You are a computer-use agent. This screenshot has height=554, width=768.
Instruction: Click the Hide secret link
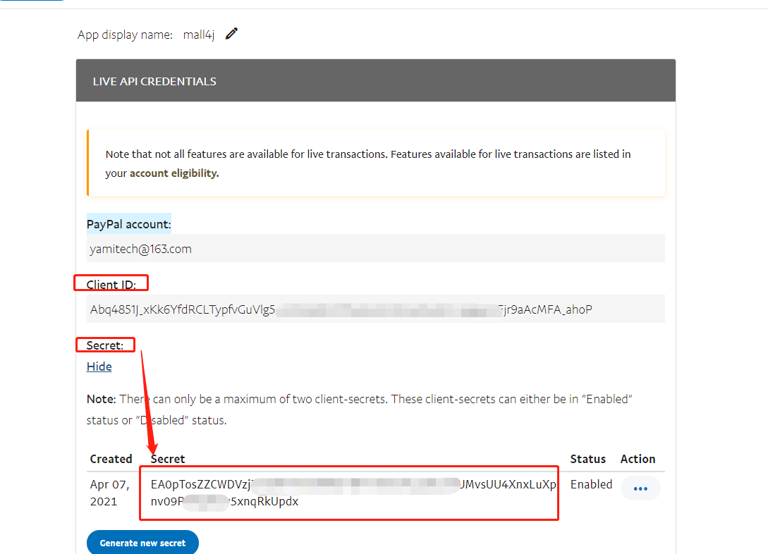coord(99,367)
